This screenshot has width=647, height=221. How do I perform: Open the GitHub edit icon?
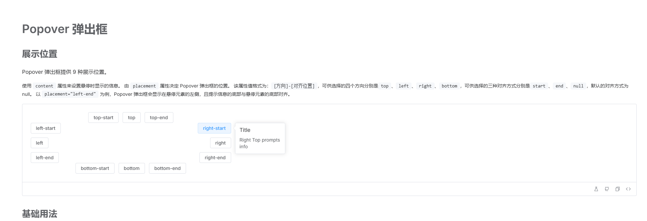[607, 189]
